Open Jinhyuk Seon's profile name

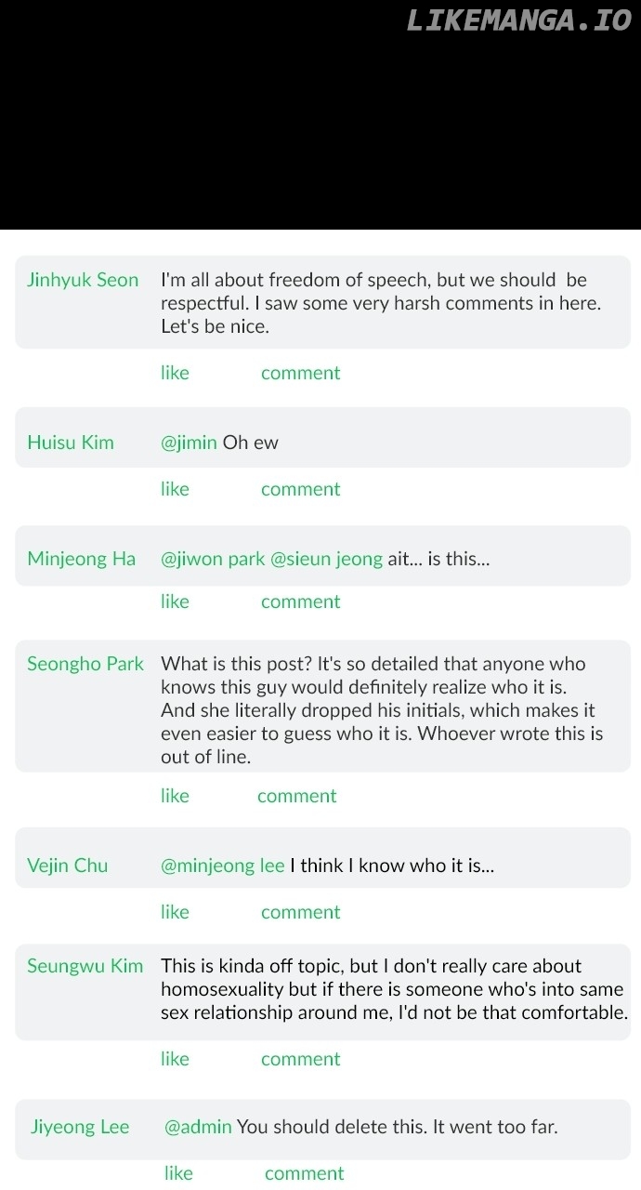83,280
